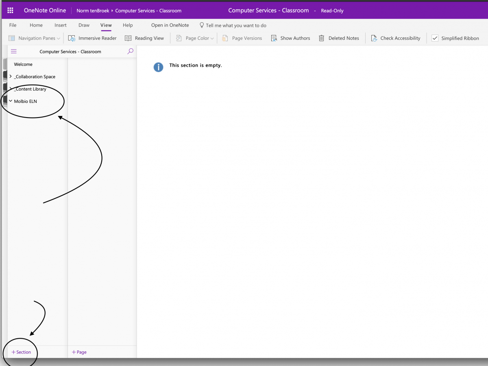Click the OneNote Online title
Viewport: 488px width, 366px height.
45,11
